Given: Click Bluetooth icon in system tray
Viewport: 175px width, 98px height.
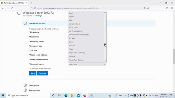Looking at the screenshot, I should [x=129, y=96].
